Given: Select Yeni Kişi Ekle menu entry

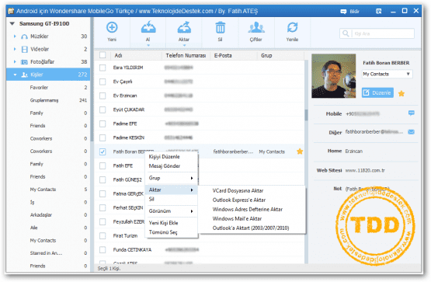Looking at the screenshot, I should click(171, 223).
